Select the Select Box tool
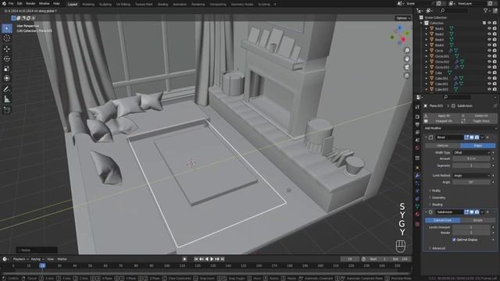500x281 pixels. pyautogui.click(x=7, y=28)
